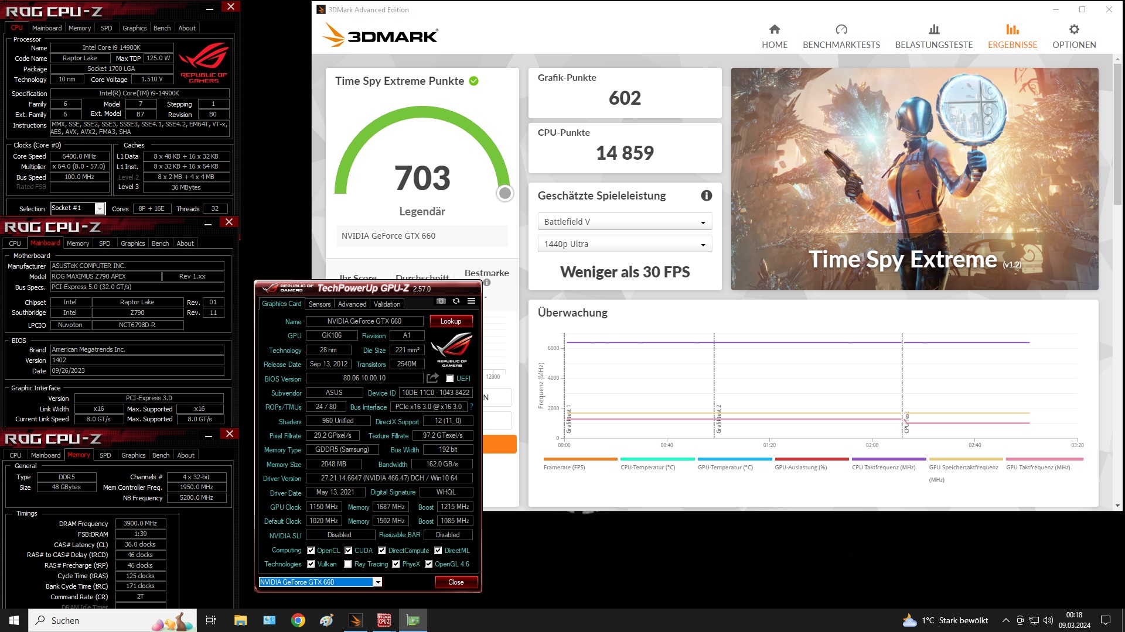Click the 3DMark logo
The width and height of the screenshot is (1125, 632).
tap(380, 35)
